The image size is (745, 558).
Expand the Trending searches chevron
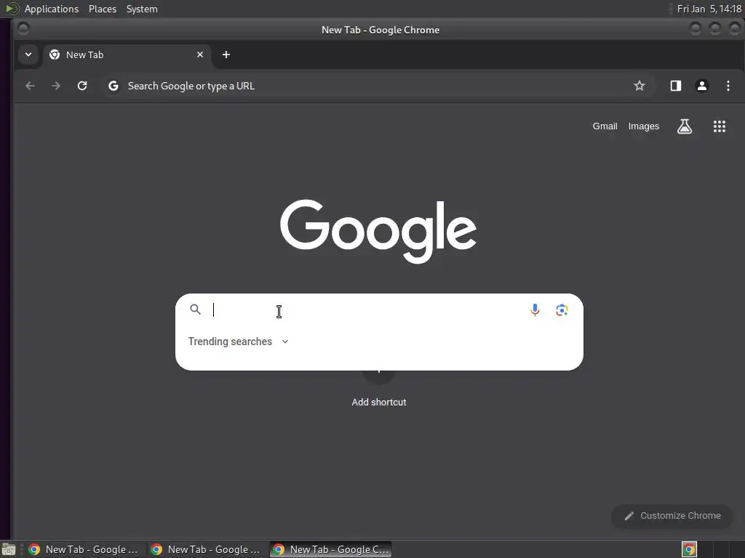[x=285, y=341]
